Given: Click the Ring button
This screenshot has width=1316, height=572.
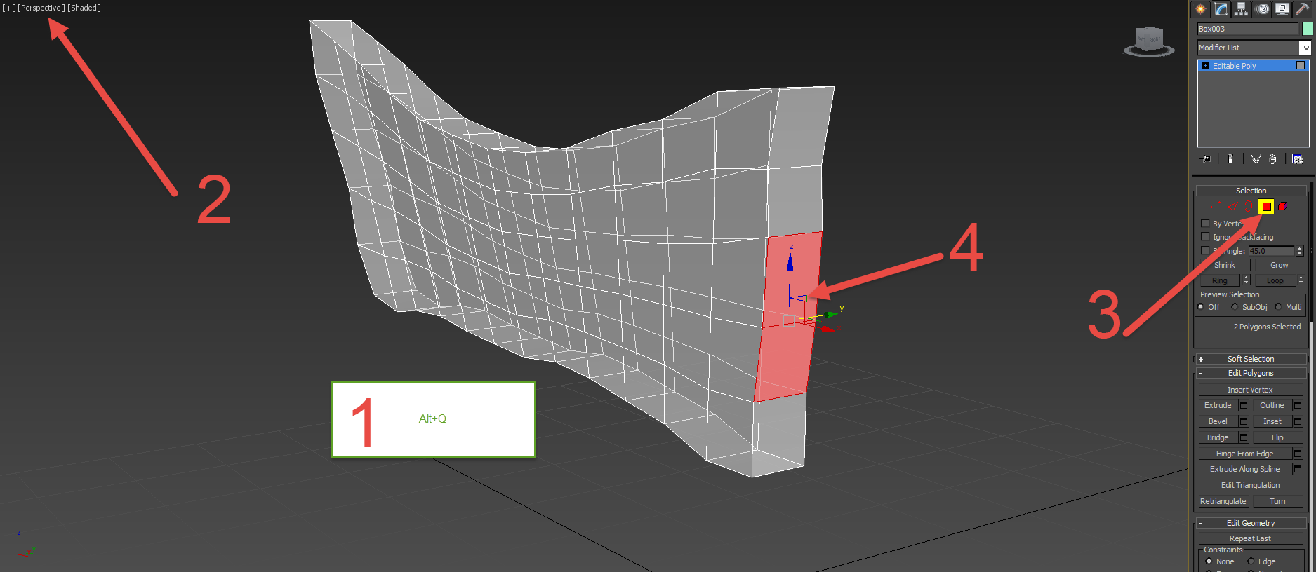Looking at the screenshot, I should [x=1220, y=280].
